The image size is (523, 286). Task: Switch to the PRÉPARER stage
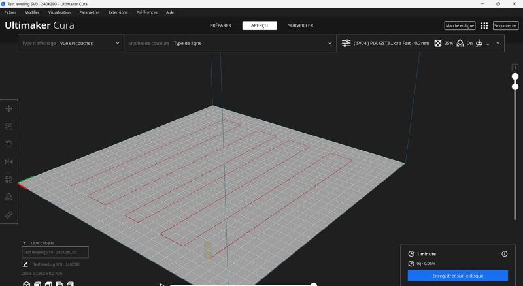(x=220, y=25)
